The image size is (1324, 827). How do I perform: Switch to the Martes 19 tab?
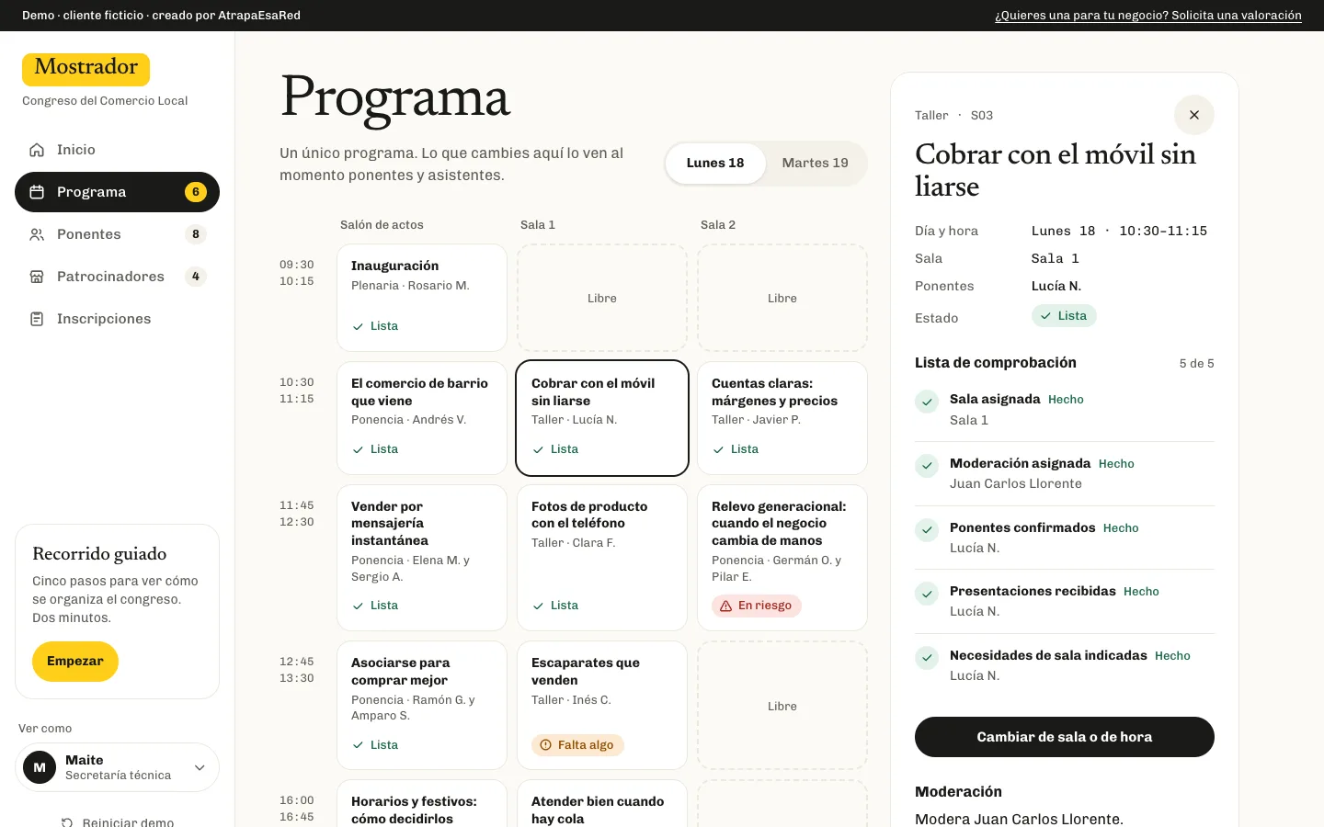click(x=815, y=164)
